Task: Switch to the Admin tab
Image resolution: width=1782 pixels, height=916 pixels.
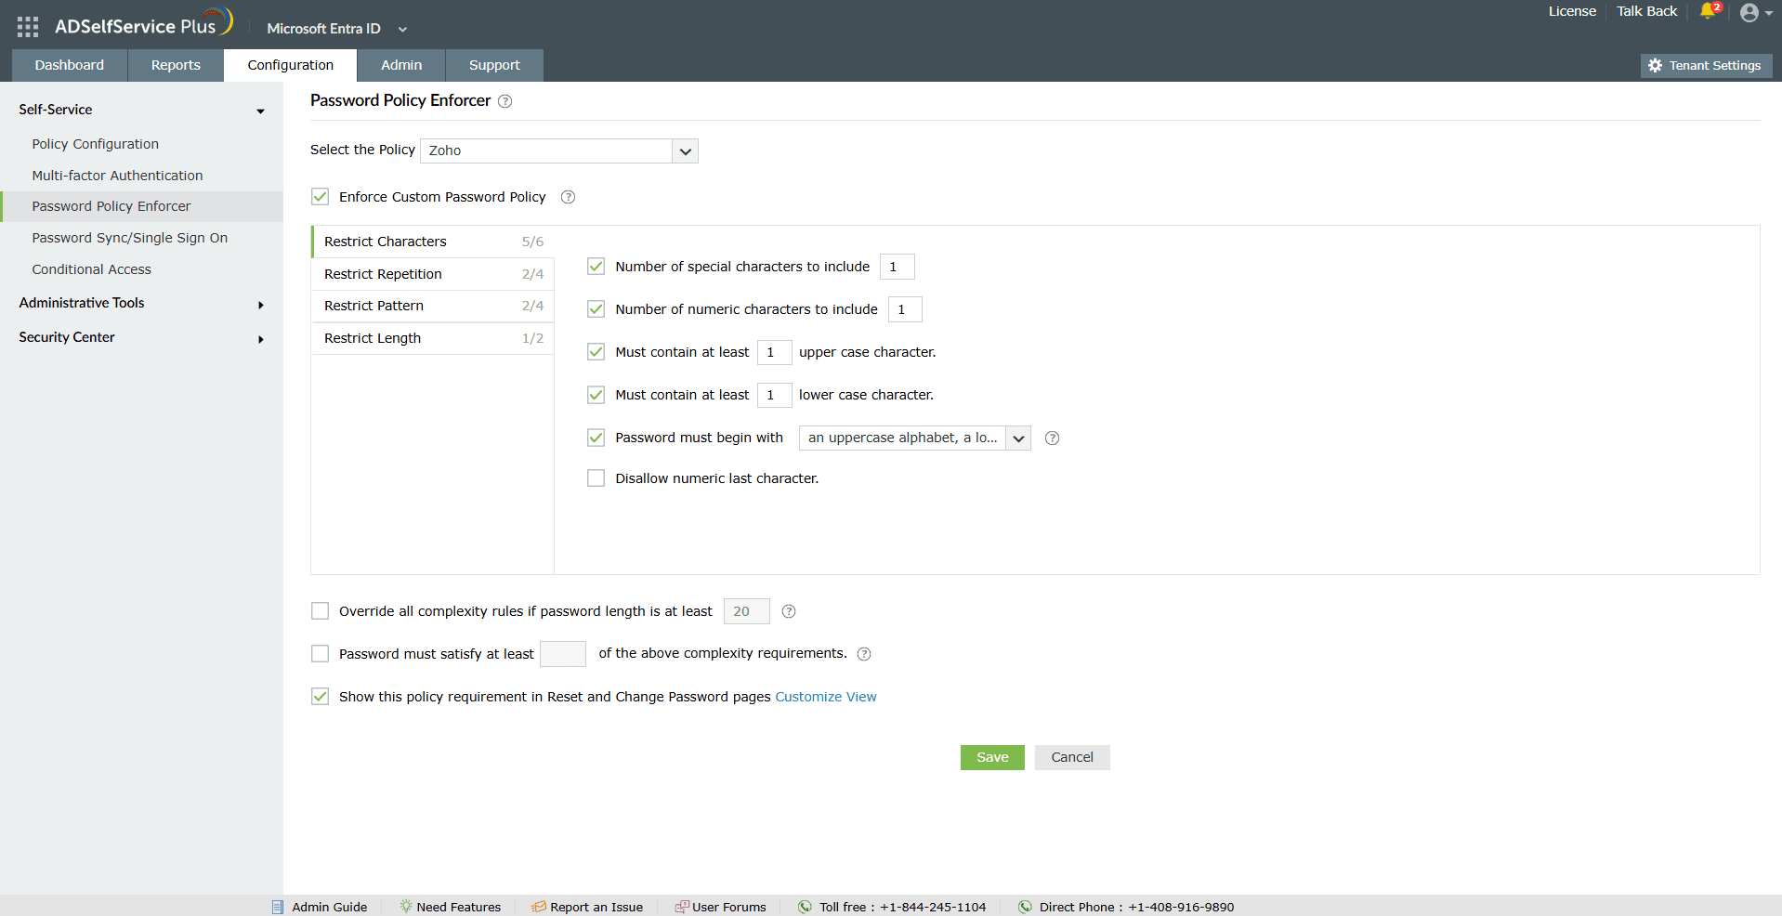Action: coord(401,65)
